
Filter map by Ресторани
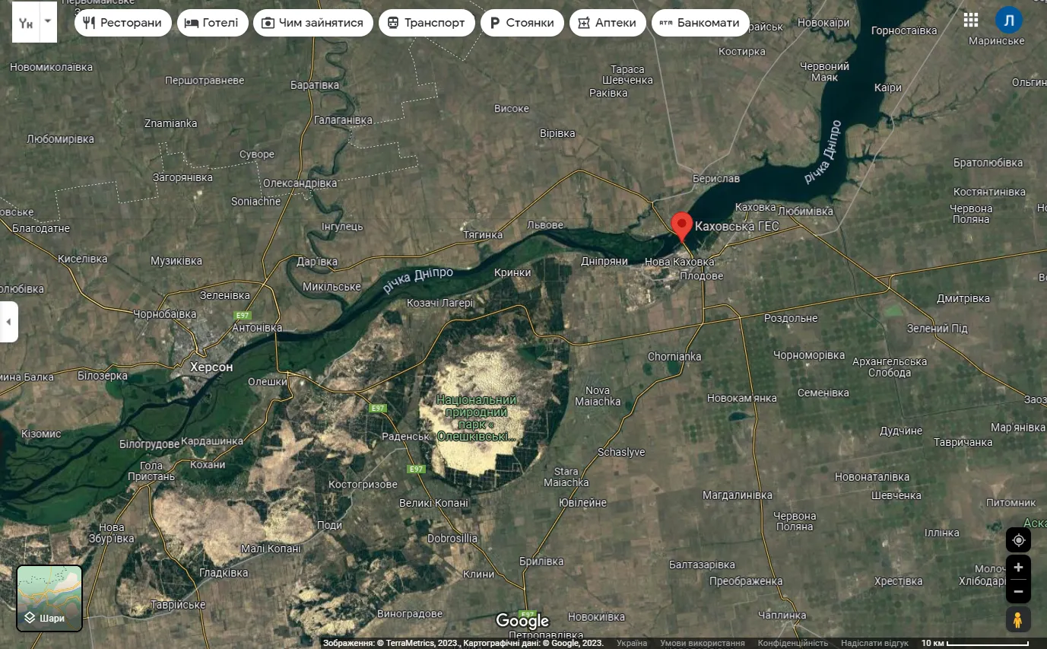click(x=123, y=23)
